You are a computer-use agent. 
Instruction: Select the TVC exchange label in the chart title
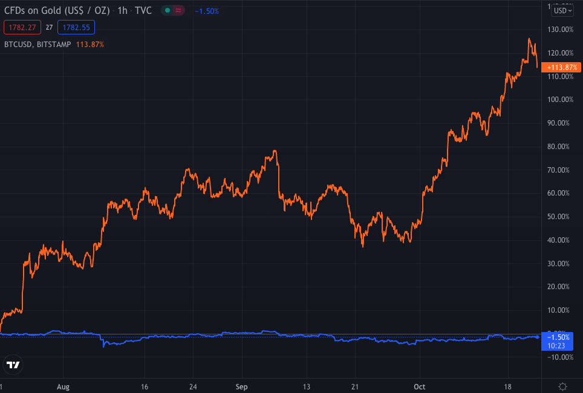[145, 10]
